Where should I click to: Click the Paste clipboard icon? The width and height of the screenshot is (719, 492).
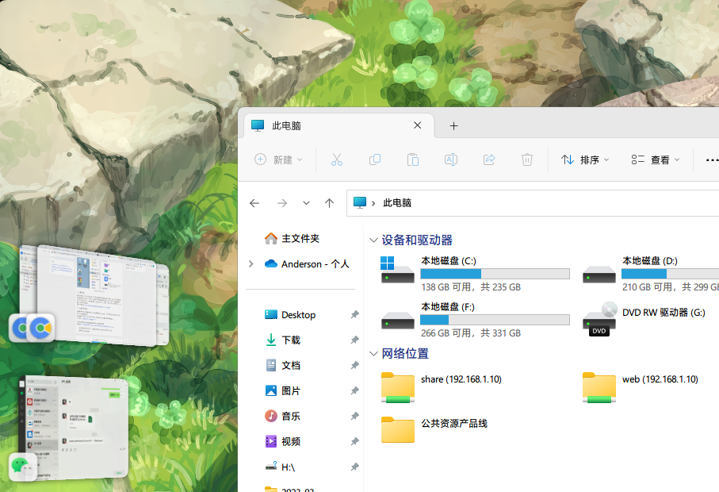[x=413, y=160]
